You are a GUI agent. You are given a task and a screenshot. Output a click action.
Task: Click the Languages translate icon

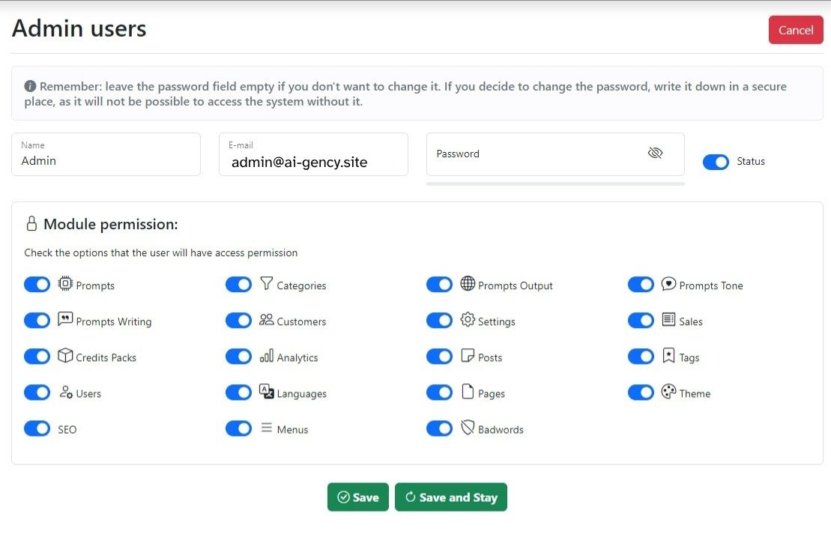[266, 392]
